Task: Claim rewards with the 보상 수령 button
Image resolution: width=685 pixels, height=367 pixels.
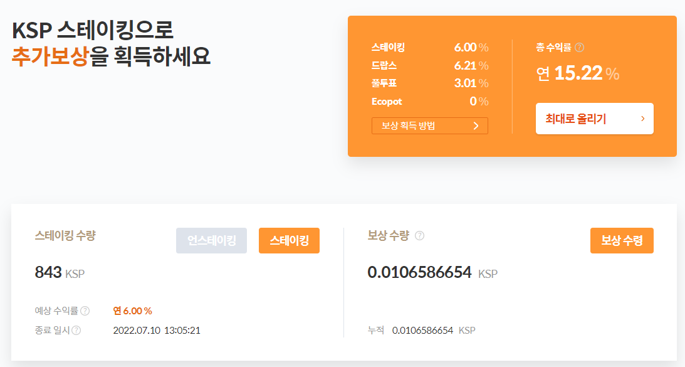Action: click(622, 240)
